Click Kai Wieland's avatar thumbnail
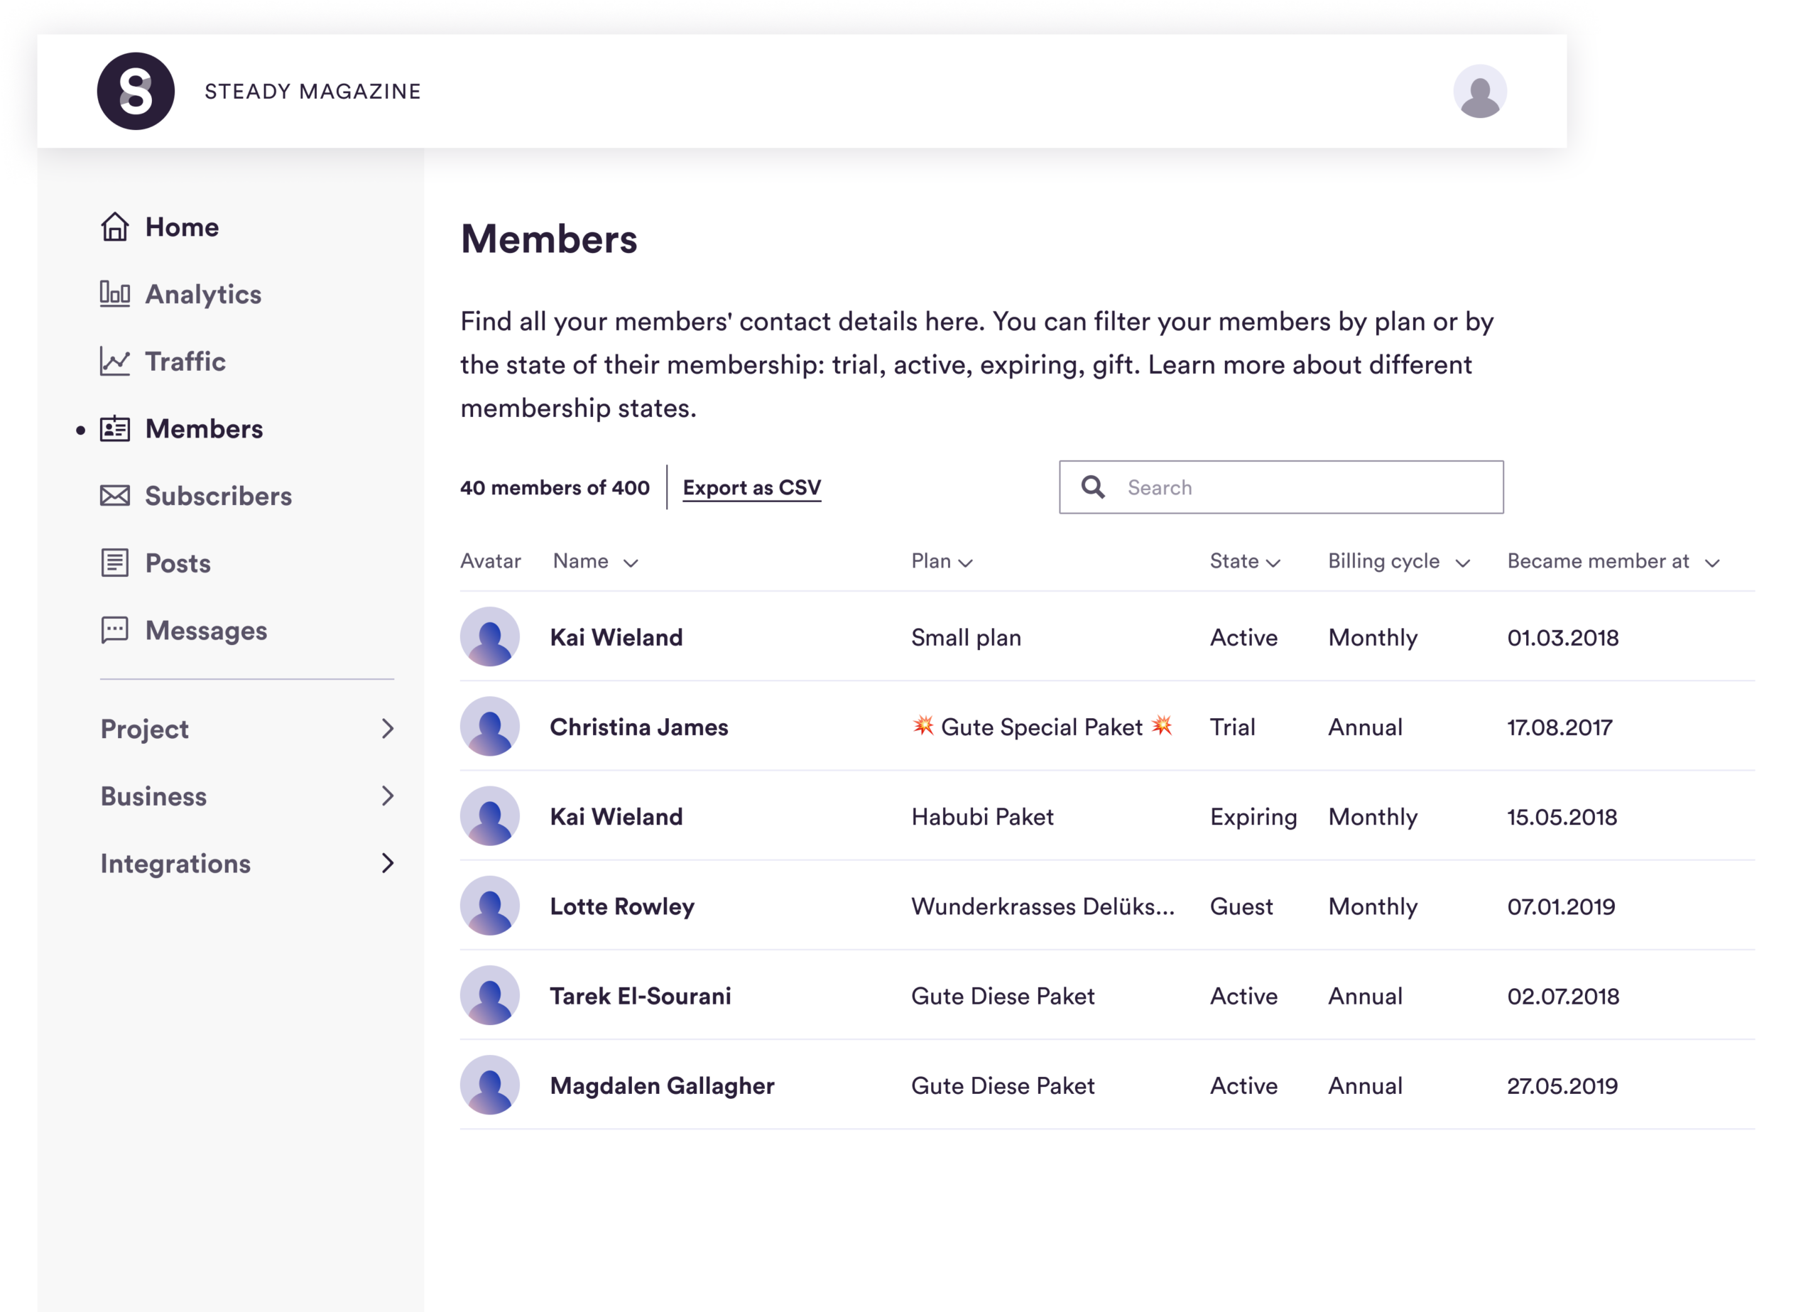 [x=491, y=636]
